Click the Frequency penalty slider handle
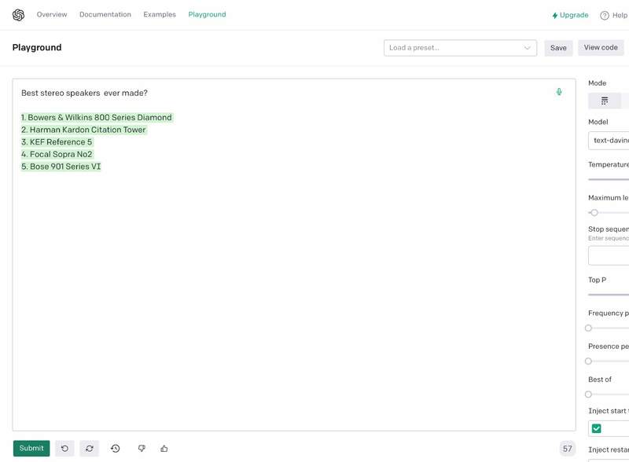This screenshot has width=629, height=462. [x=588, y=328]
